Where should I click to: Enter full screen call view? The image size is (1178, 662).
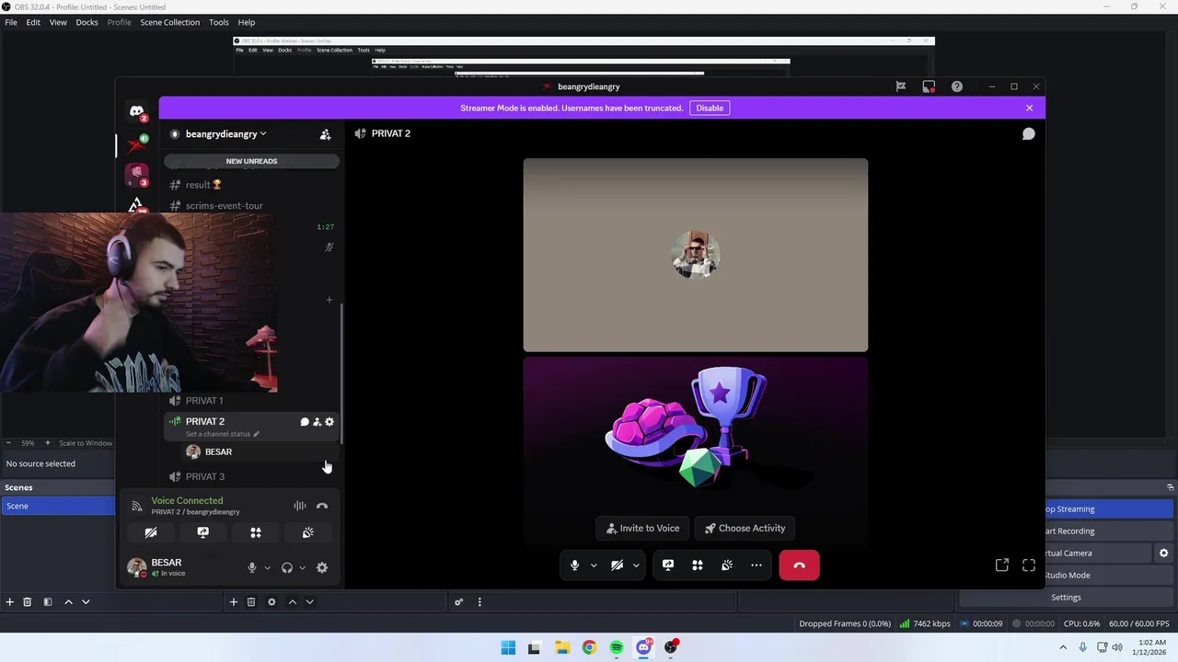[1029, 565]
